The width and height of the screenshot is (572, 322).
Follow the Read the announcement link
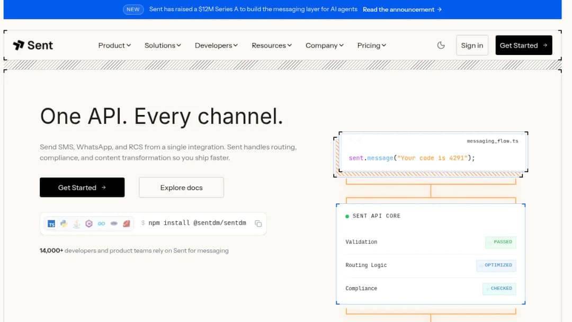pos(403,10)
